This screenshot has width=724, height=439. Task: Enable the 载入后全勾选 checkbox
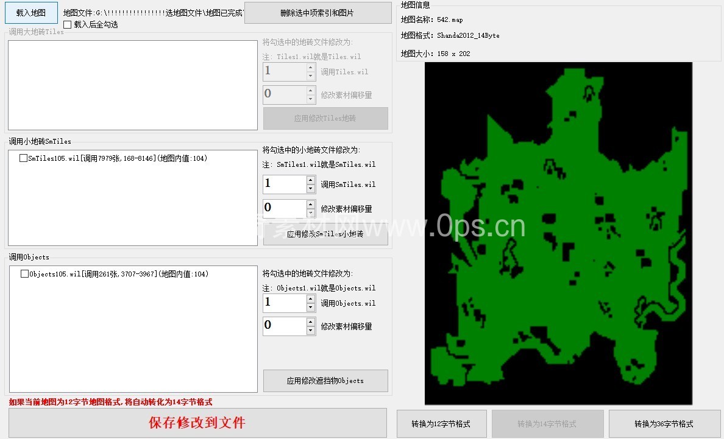coord(68,24)
